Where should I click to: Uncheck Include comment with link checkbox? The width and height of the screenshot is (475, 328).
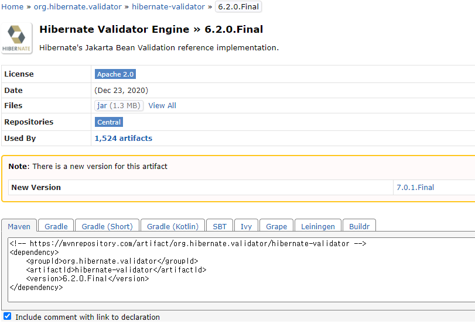[7, 316]
